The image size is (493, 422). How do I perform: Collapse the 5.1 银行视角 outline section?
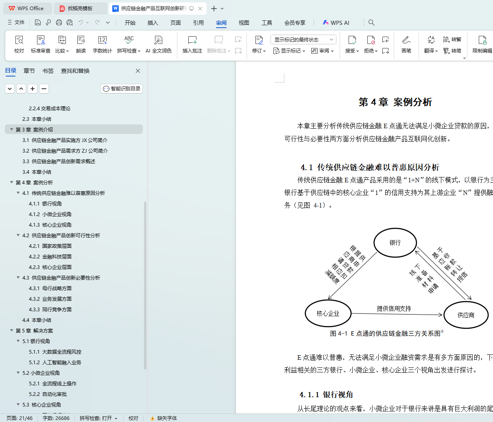point(18,341)
